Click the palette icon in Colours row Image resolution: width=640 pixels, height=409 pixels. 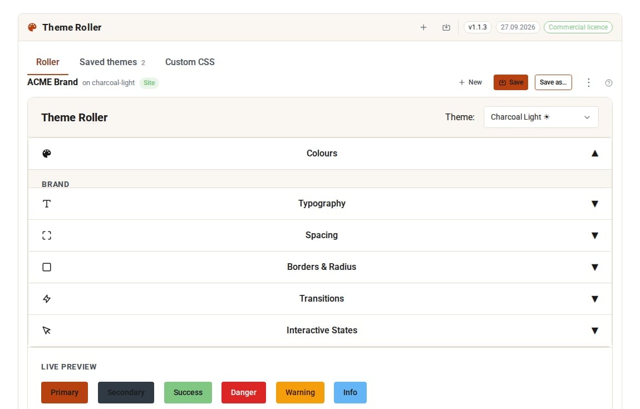pos(47,154)
